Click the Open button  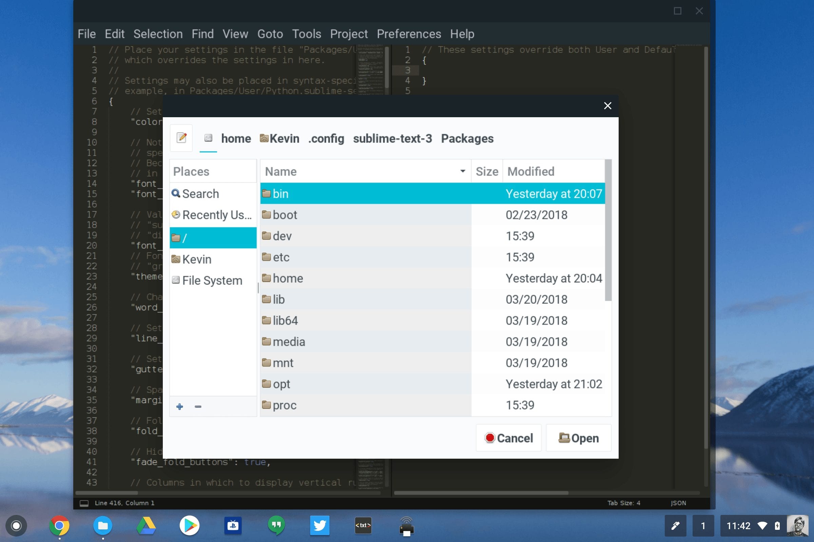coord(579,438)
